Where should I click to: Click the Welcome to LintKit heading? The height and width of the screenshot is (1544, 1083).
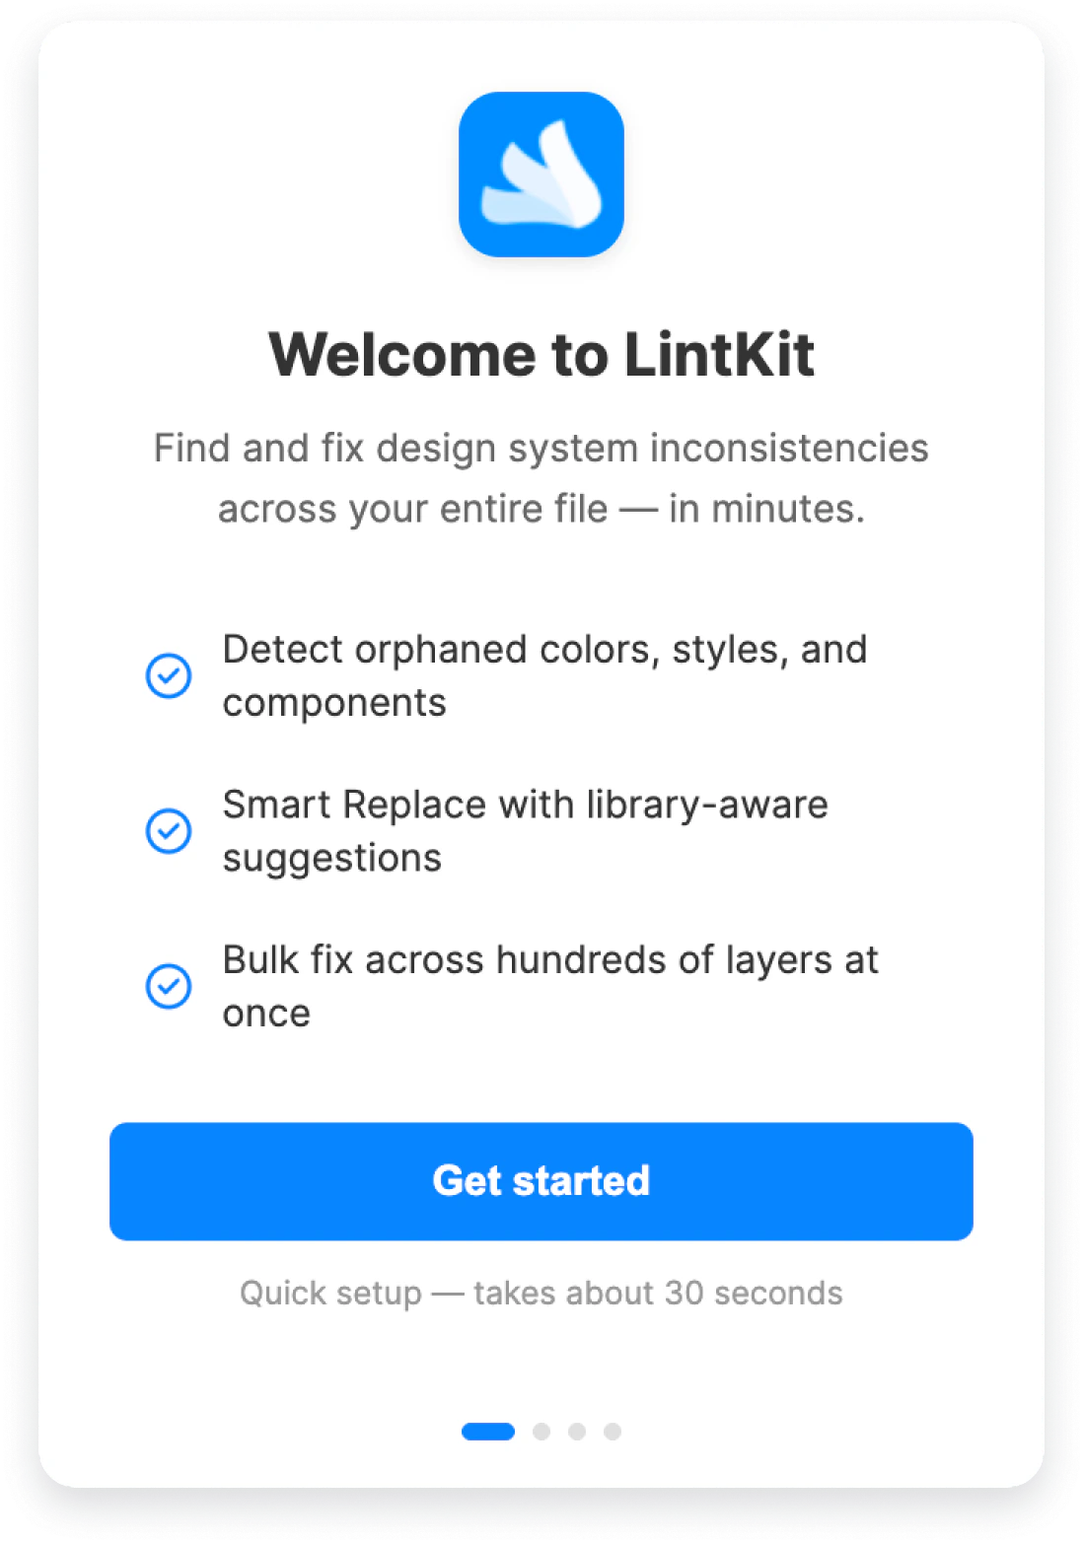pos(541,355)
